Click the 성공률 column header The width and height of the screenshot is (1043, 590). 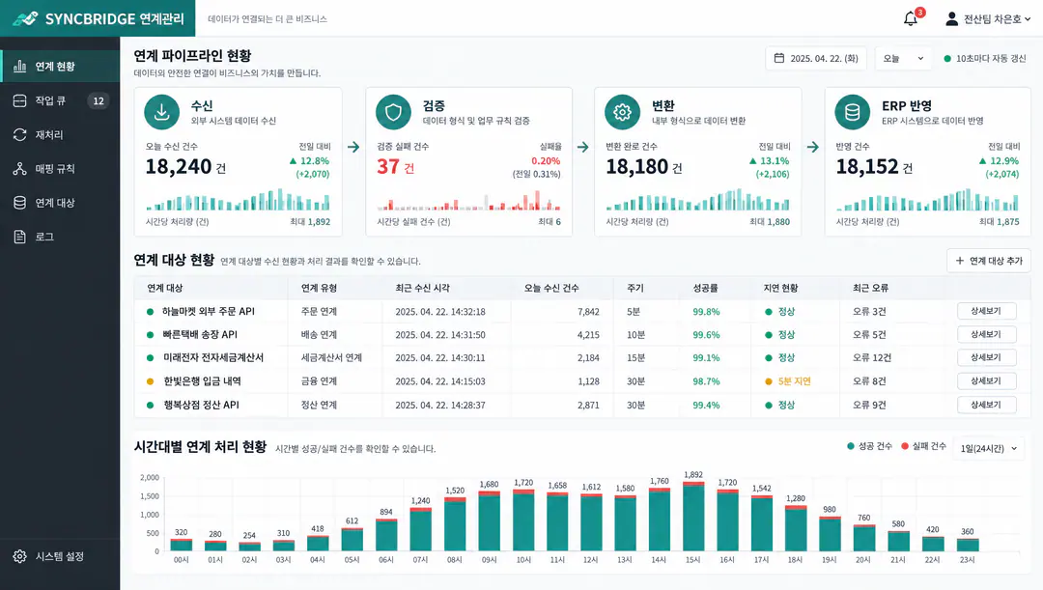pyautogui.click(x=705, y=288)
